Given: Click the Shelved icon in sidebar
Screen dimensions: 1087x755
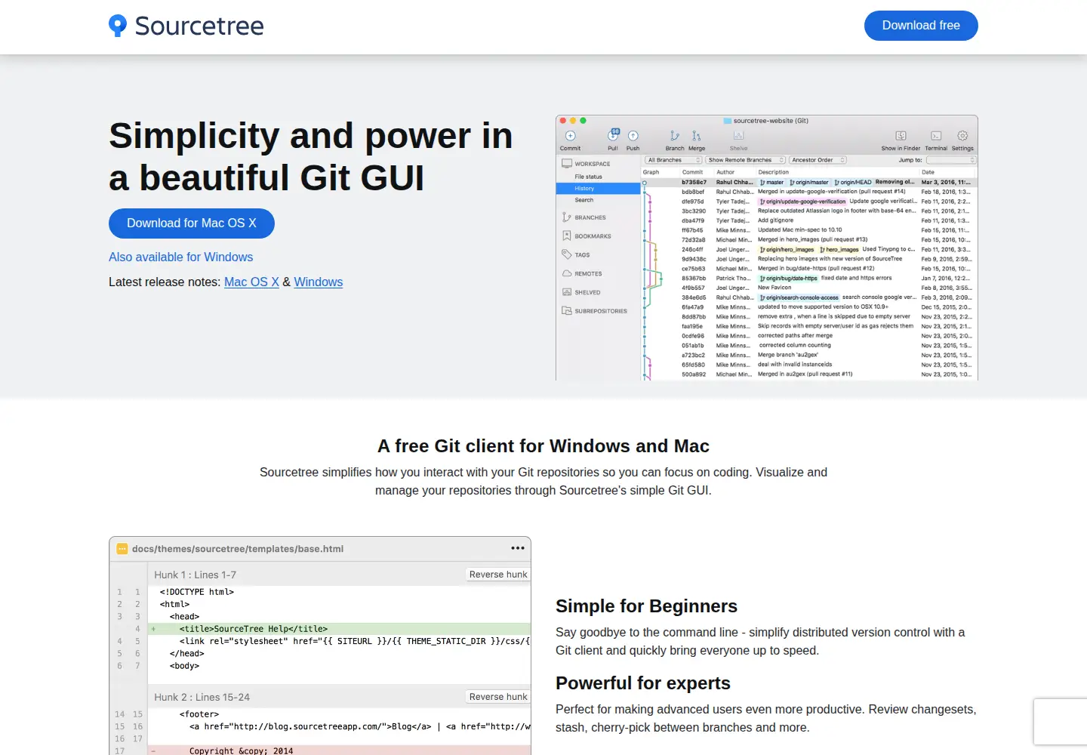Looking at the screenshot, I should [x=567, y=292].
